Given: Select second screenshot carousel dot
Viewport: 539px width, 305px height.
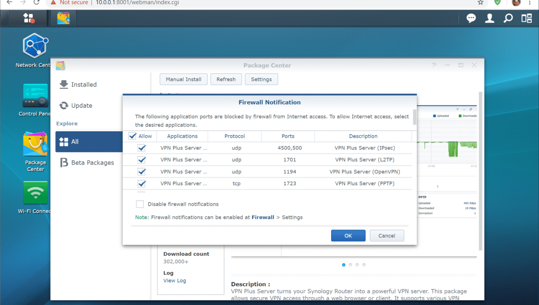Looking at the screenshot, I should pyautogui.click(x=350, y=265).
